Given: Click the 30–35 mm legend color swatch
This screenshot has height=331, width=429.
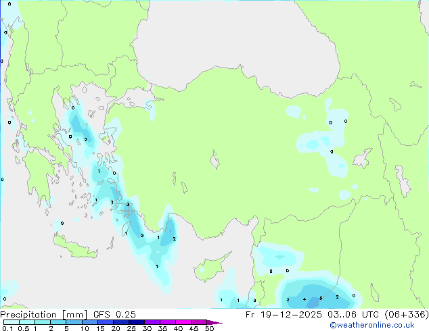Looking at the screenshot, I should tap(152, 322).
